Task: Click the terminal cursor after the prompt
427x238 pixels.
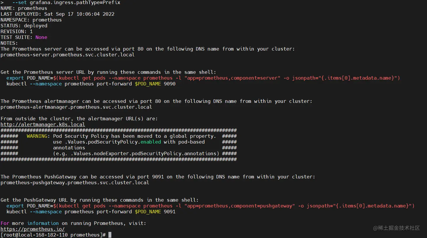Action: click(x=110, y=235)
